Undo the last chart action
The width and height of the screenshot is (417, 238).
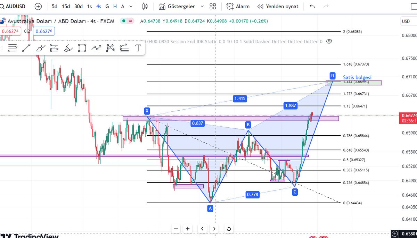click(x=312, y=6)
